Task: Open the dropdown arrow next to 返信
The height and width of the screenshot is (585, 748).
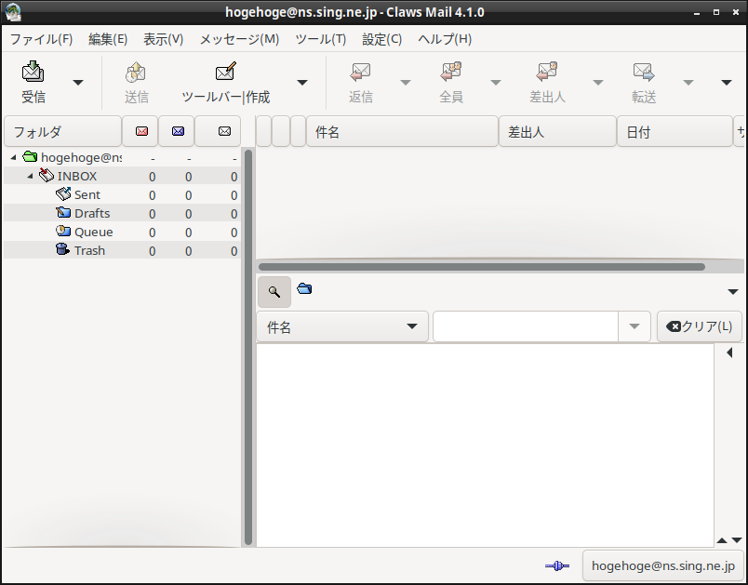Action: tap(406, 83)
